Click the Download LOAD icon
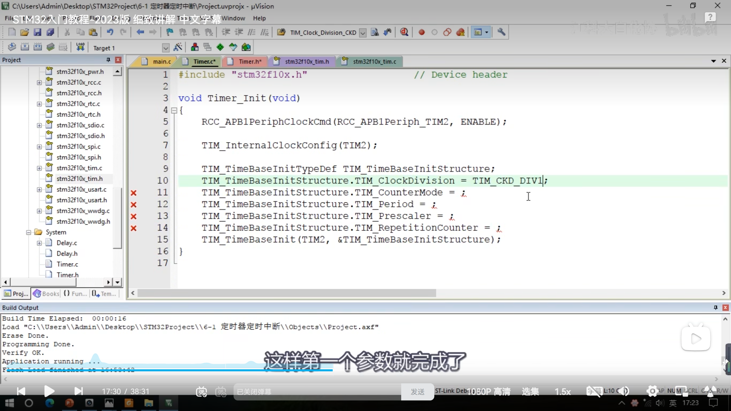Image resolution: width=731 pixels, height=411 pixels. click(80, 47)
